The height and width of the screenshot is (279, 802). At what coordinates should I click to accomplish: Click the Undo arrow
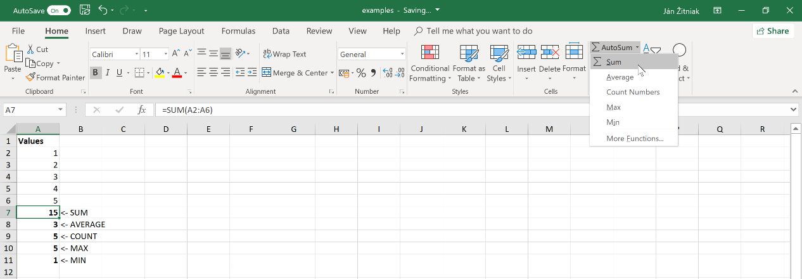point(103,11)
